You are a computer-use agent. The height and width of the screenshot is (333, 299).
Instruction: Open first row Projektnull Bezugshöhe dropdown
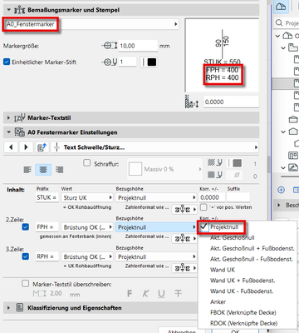pos(156,197)
